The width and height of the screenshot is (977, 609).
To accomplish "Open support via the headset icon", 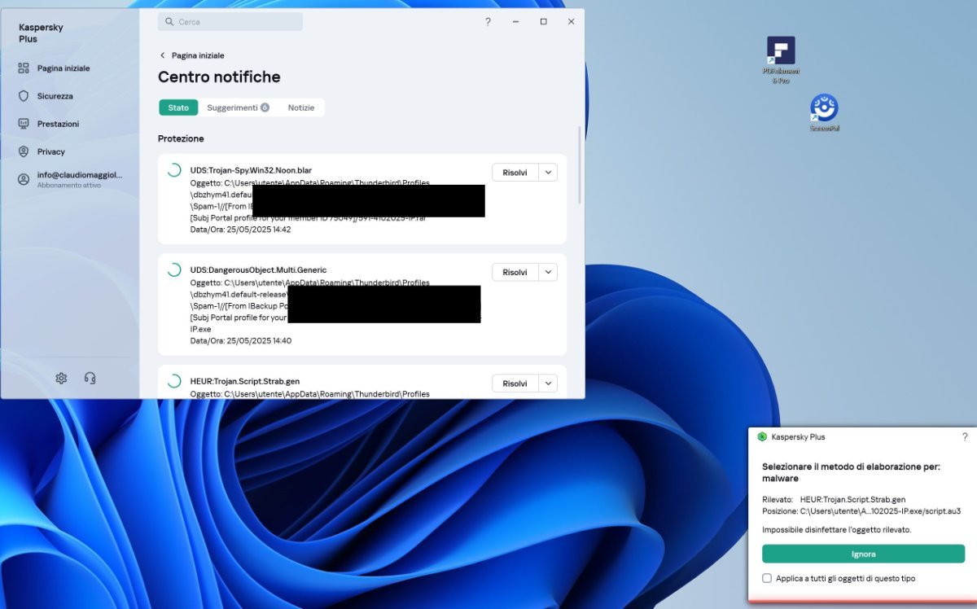I will tap(90, 378).
